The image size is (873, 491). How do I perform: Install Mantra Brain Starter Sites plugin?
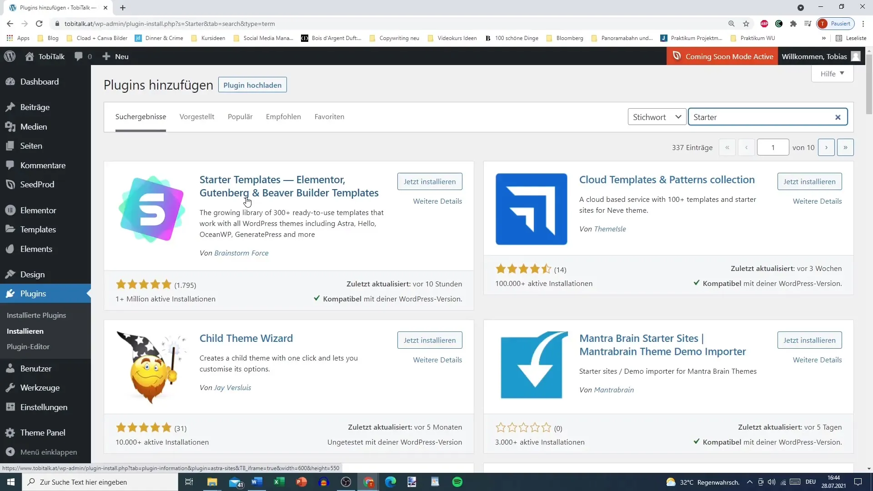coord(809,340)
